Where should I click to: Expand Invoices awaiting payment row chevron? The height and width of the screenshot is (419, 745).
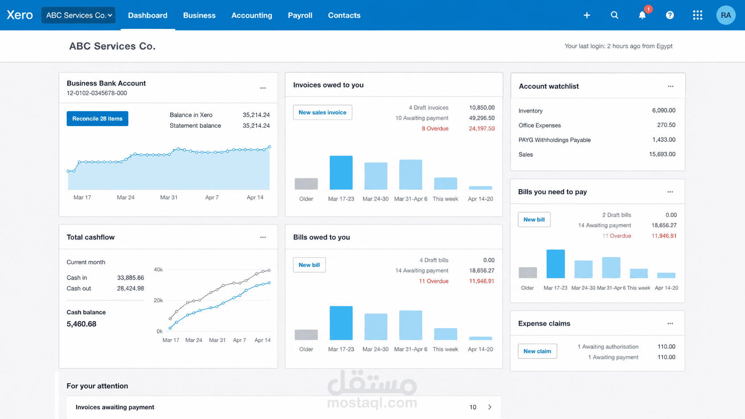[490, 407]
